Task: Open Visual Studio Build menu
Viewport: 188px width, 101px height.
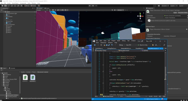Action: (119, 41)
